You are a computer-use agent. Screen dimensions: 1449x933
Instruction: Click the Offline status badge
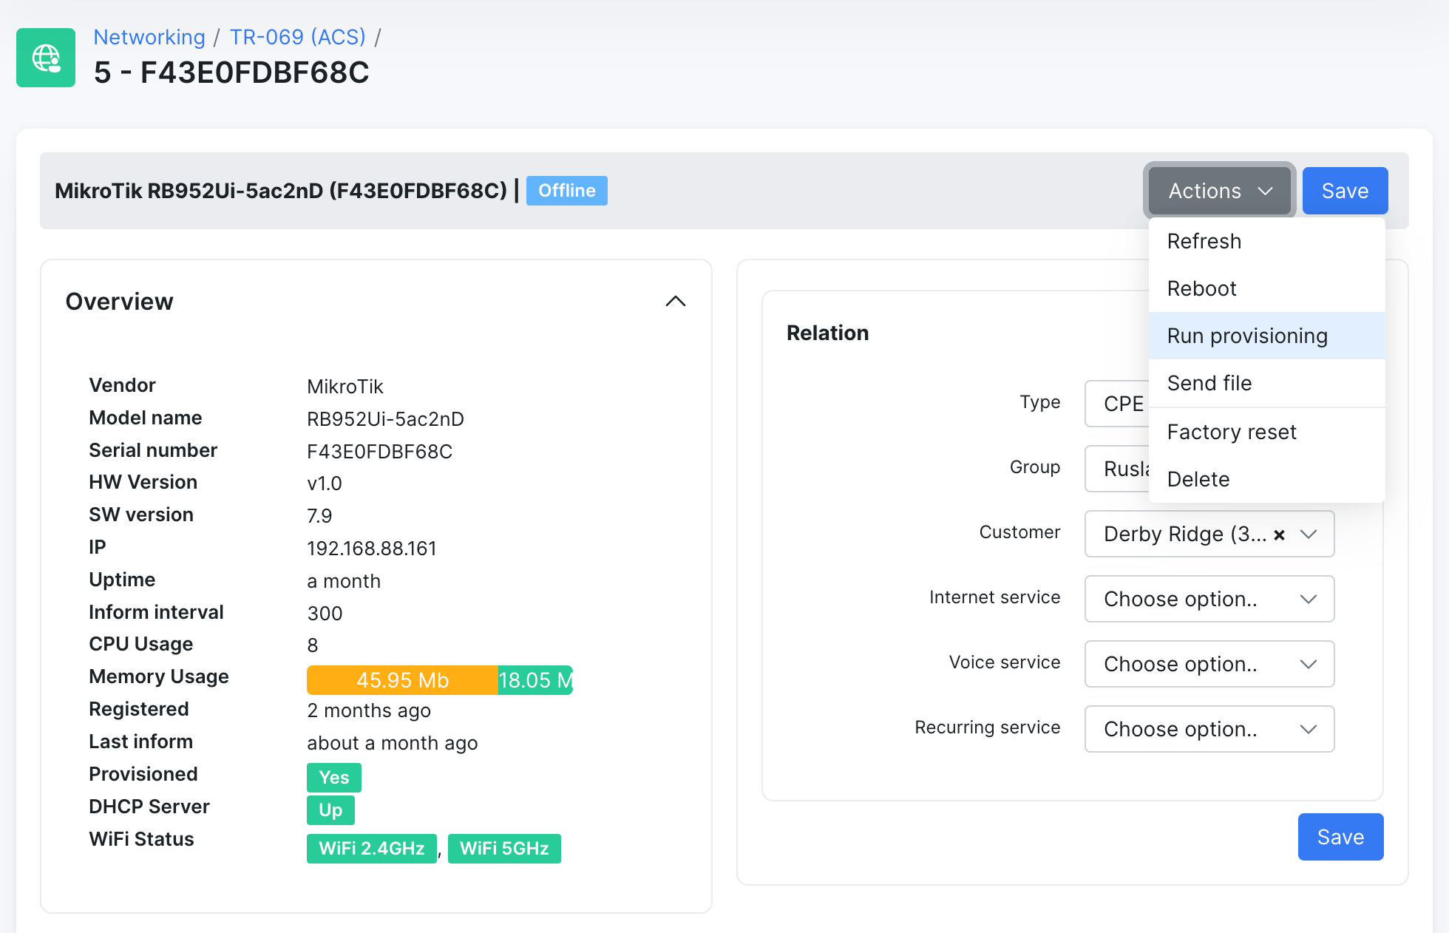(x=566, y=190)
